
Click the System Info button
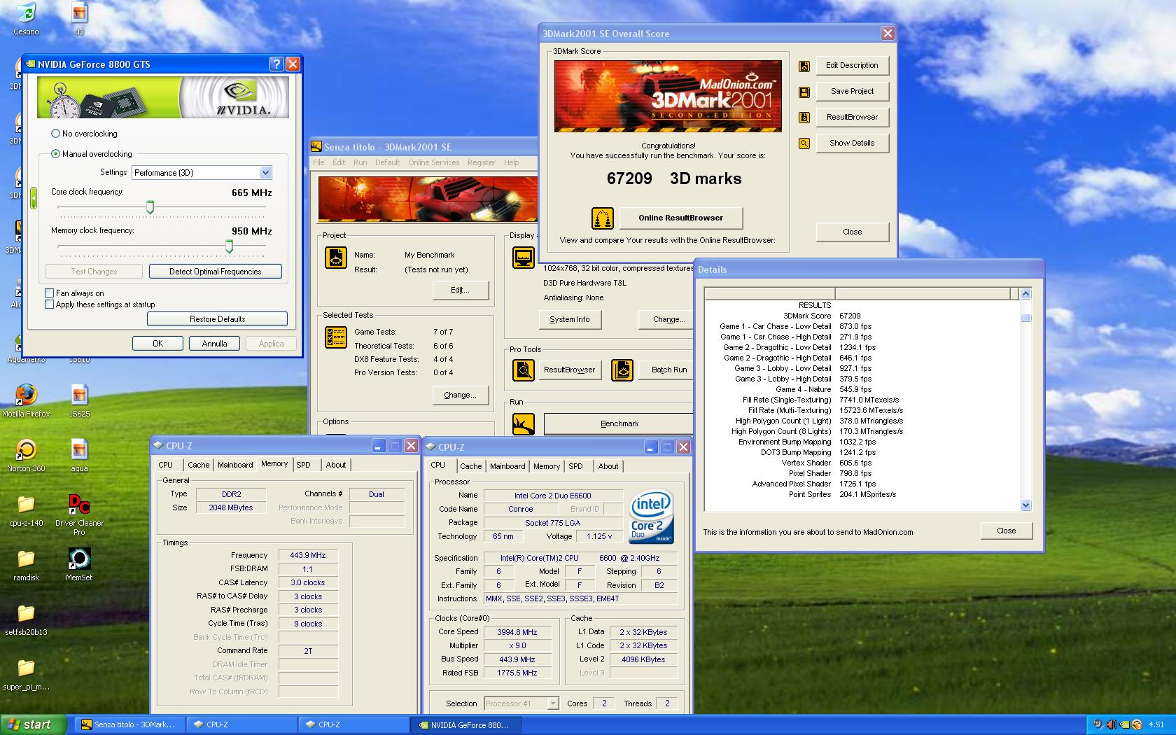coord(570,319)
